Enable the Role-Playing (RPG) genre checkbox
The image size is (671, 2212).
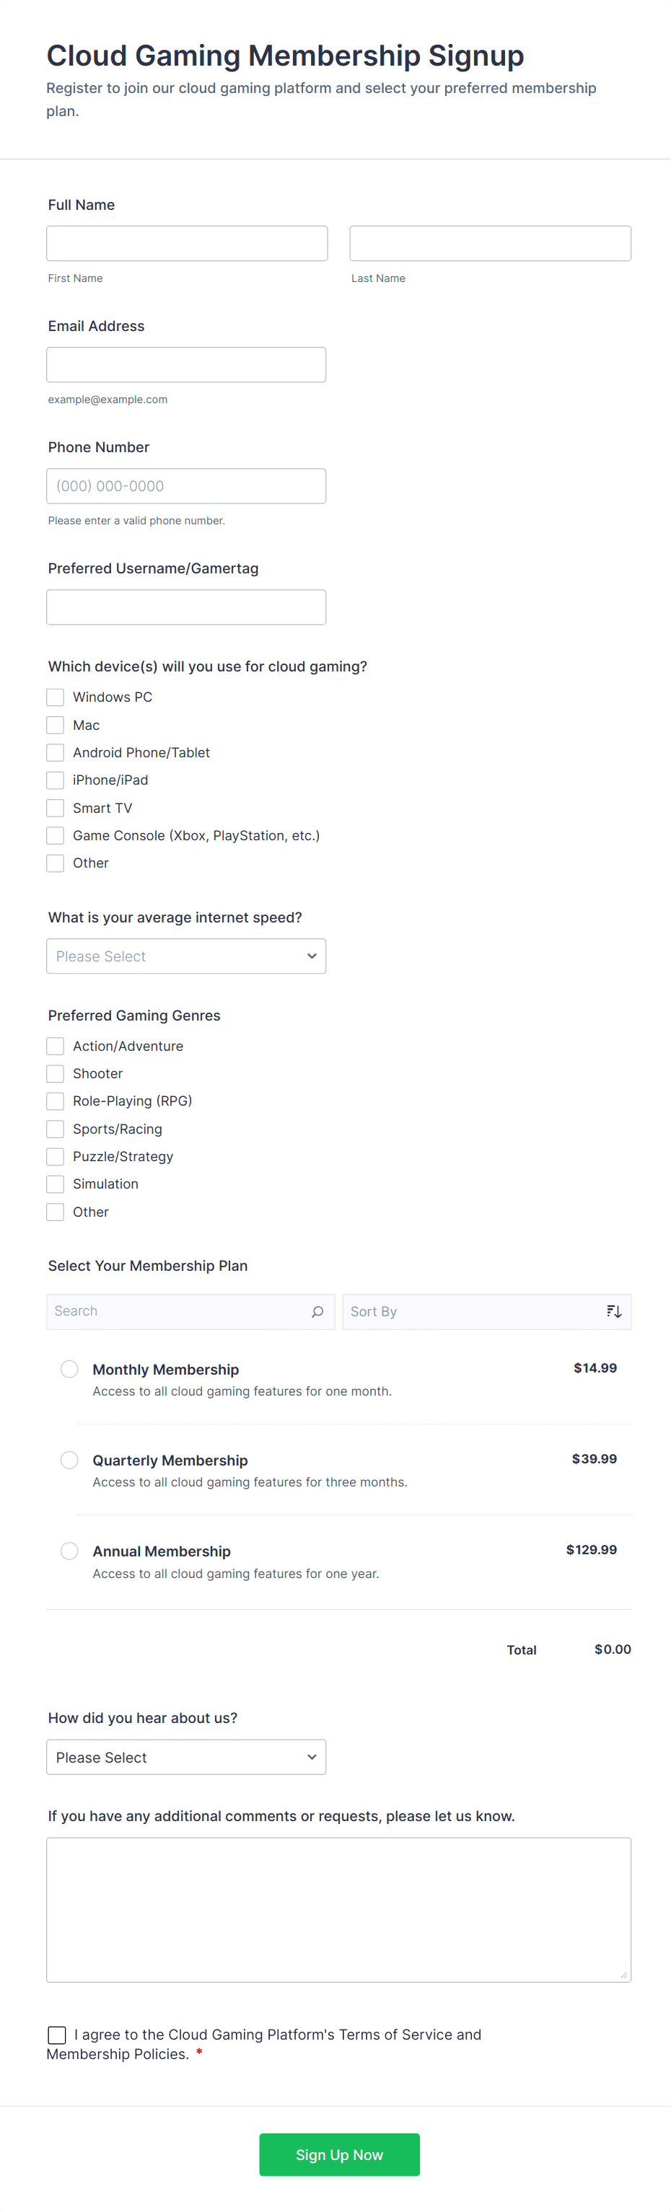click(55, 1101)
